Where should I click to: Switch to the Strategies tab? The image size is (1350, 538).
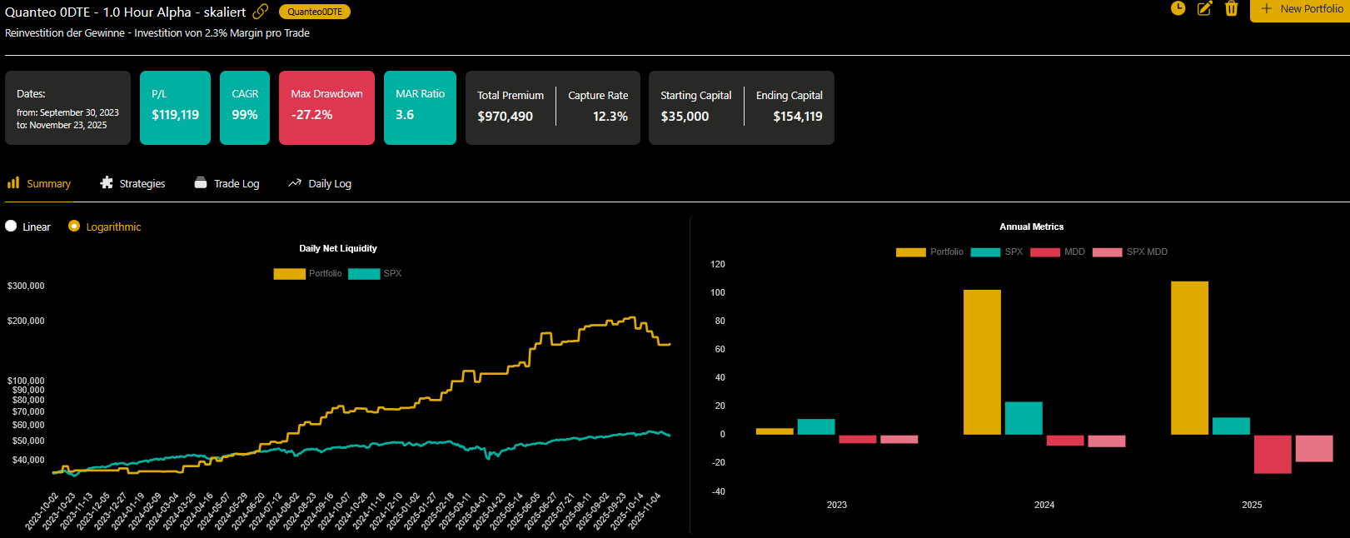[x=142, y=184]
